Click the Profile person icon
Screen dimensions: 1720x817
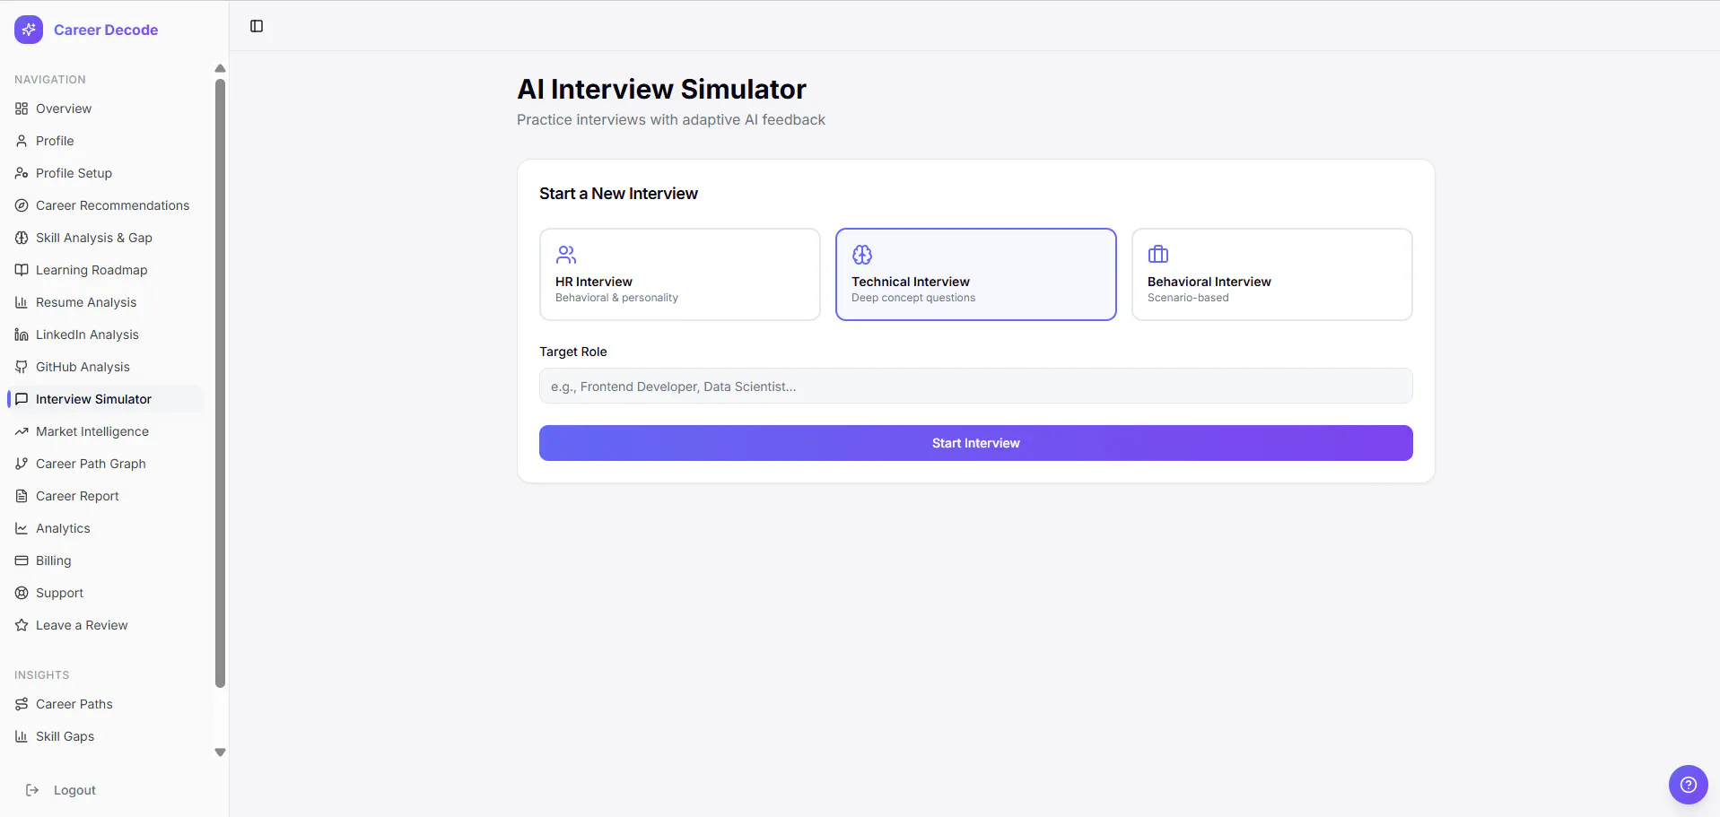coord(22,141)
